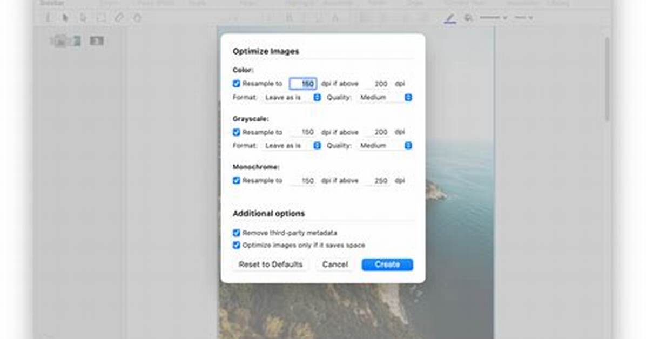The image size is (646, 339).
Task: Open the line ending dropdown in toolbar
Action: (523, 18)
